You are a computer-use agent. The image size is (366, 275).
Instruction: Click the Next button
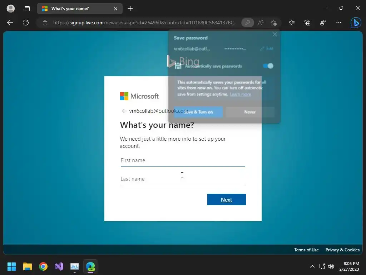pos(226,199)
